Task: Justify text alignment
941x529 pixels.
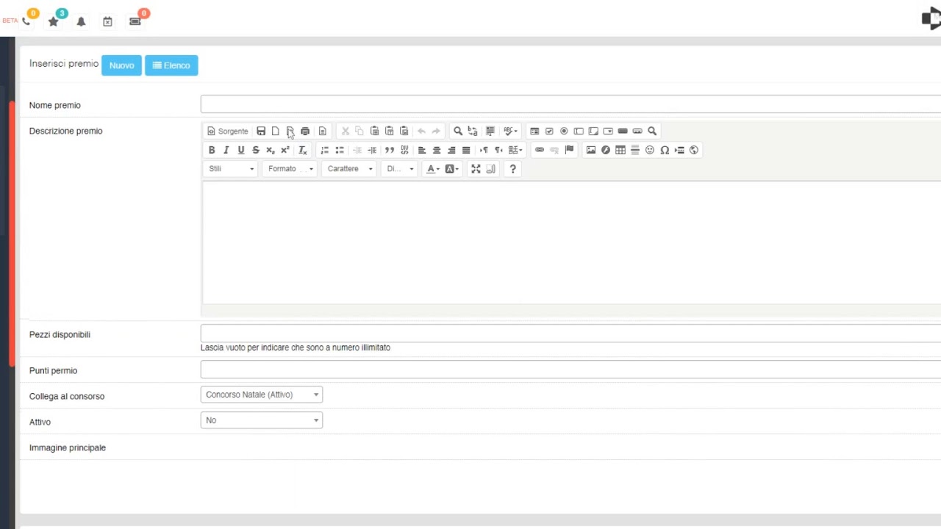Action: pyautogui.click(x=466, y=150)
